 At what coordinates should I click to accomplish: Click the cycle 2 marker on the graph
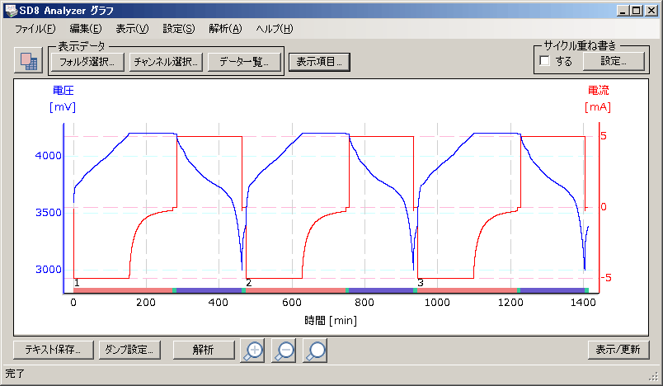coord(248,283)
